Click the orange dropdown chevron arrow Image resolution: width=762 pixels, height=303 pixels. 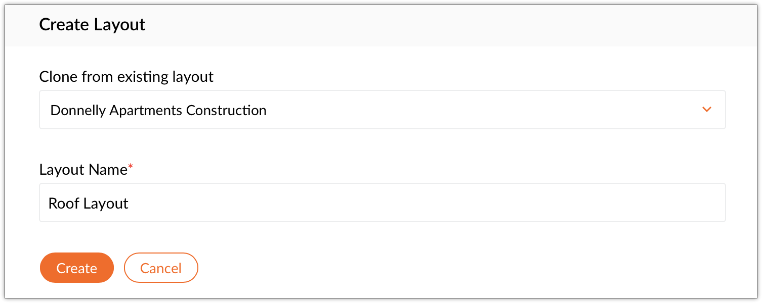point(707,110)
